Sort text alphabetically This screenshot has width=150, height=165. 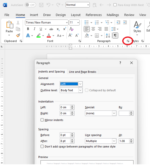[x=108, y=35]
